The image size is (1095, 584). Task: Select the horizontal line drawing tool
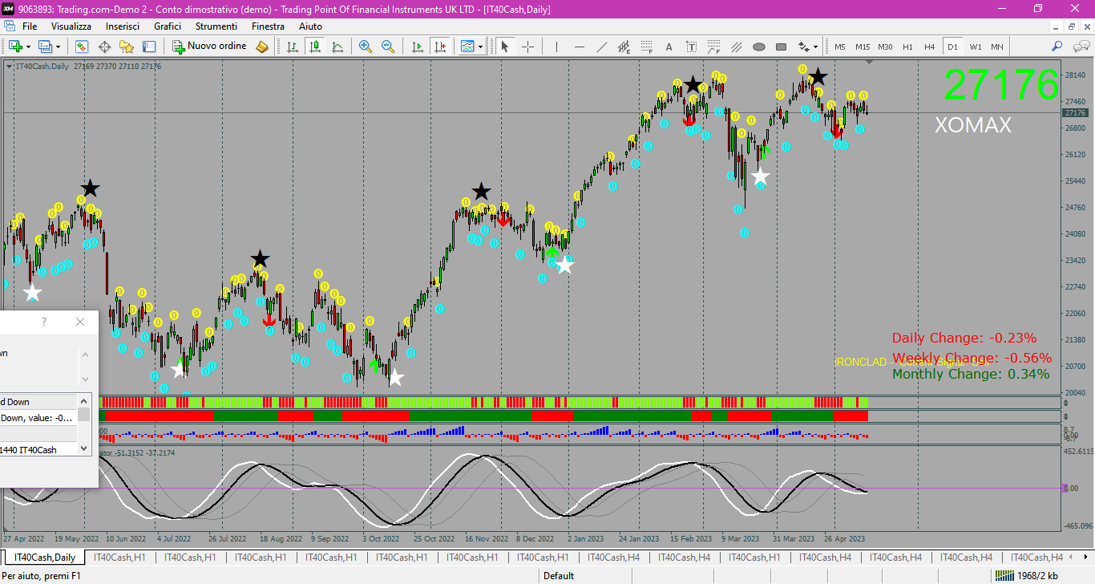point(579,47)
